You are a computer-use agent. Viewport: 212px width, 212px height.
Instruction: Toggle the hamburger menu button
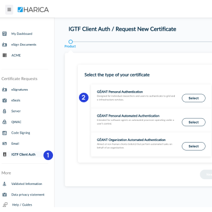tap(9, 10)
